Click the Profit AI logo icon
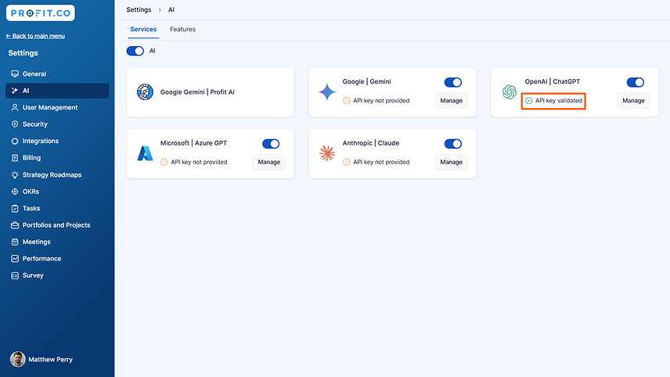 [146, 92]
